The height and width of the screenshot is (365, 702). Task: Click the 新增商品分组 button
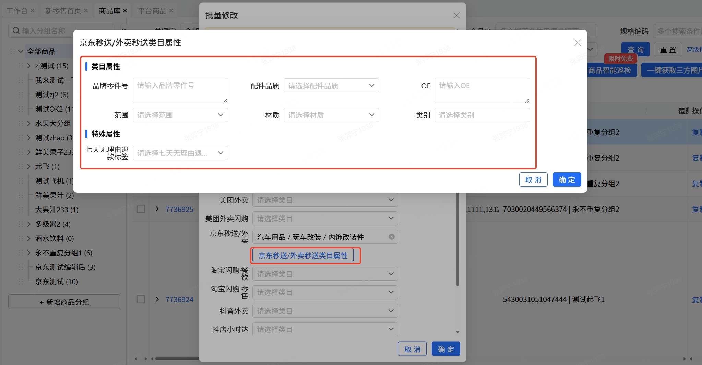[x=64, y=302]
